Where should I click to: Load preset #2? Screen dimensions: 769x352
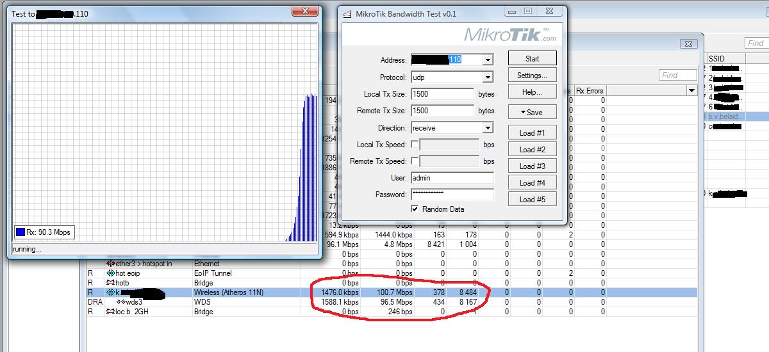532,149
